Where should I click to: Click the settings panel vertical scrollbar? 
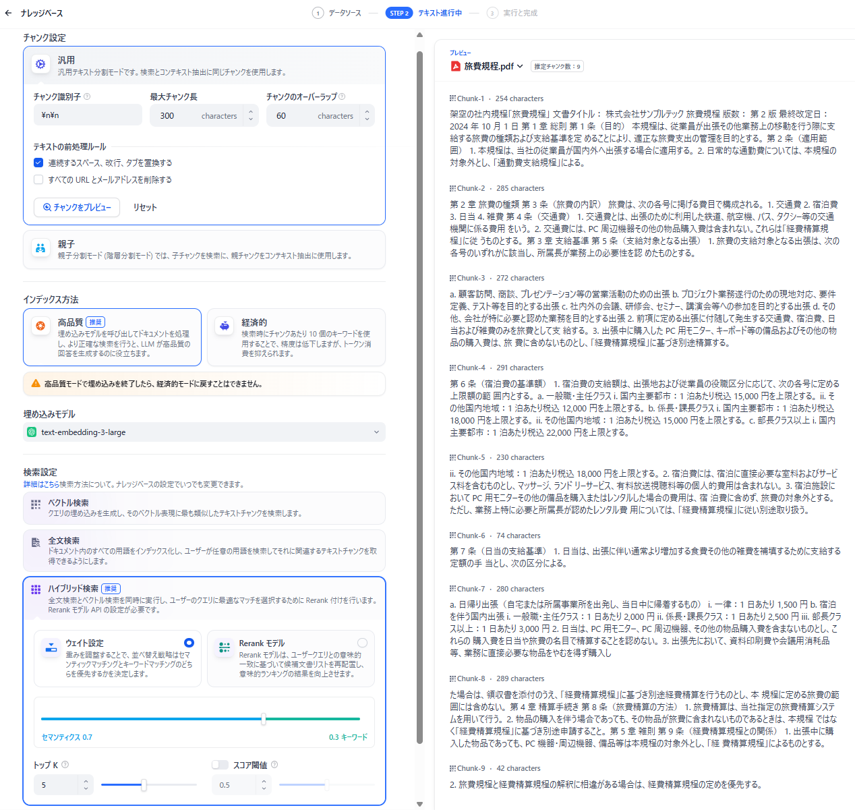[419, 397]
